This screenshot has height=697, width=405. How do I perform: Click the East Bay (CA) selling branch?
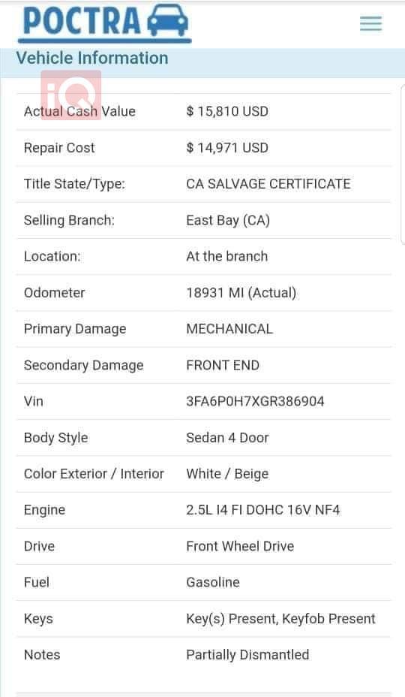click(x=228, y=221)
